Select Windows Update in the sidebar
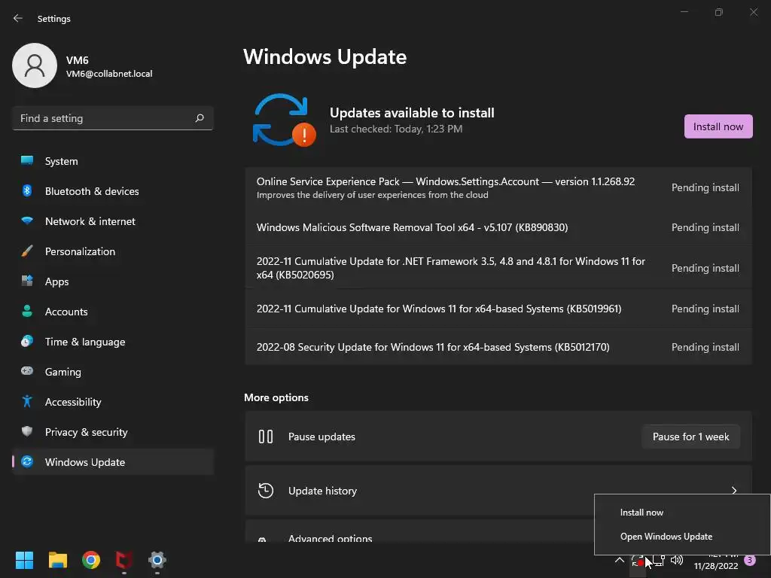The image size is (771, 578). (113, 462)
